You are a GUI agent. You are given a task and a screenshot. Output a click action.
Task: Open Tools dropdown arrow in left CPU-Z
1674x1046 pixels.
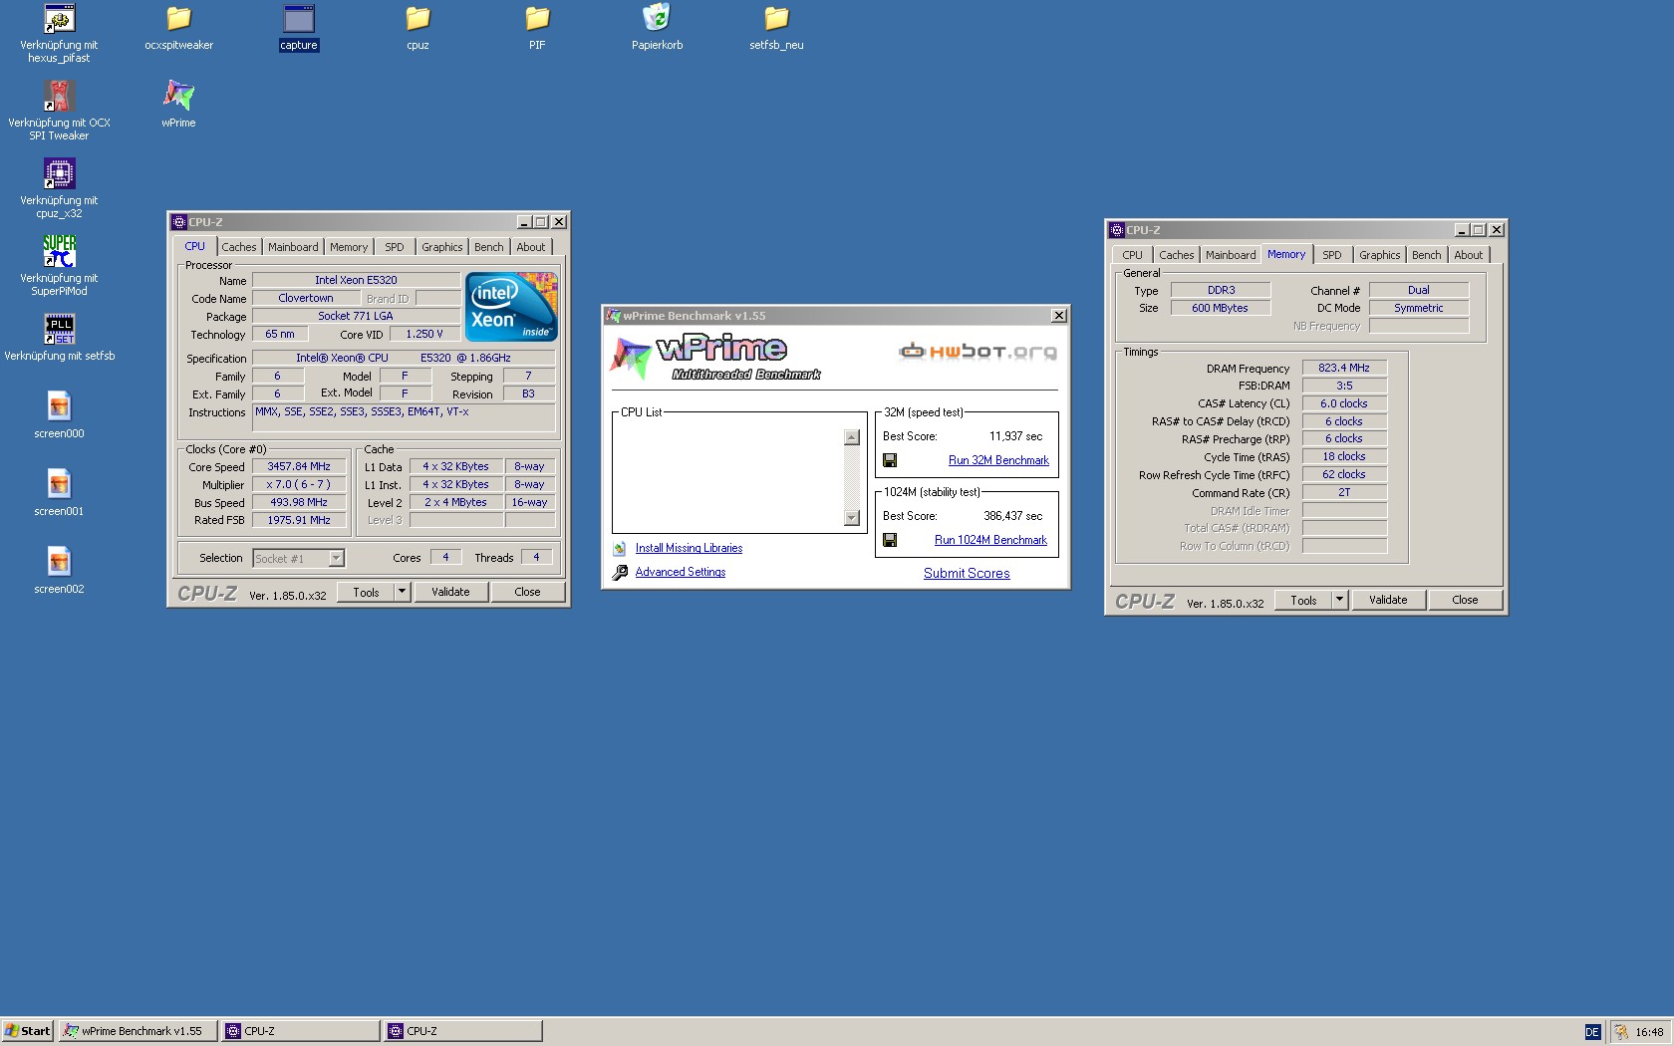(x=403, y=592)
